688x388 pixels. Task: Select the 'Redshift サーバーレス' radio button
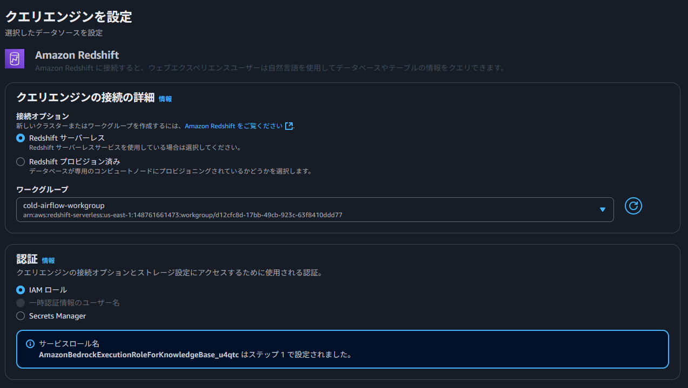coord(21,138)
